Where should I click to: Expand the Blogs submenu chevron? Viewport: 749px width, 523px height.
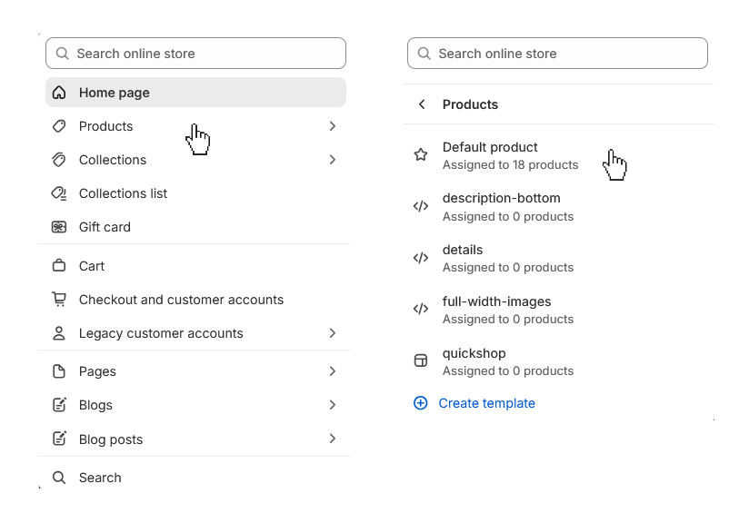[x=333, y=405]
